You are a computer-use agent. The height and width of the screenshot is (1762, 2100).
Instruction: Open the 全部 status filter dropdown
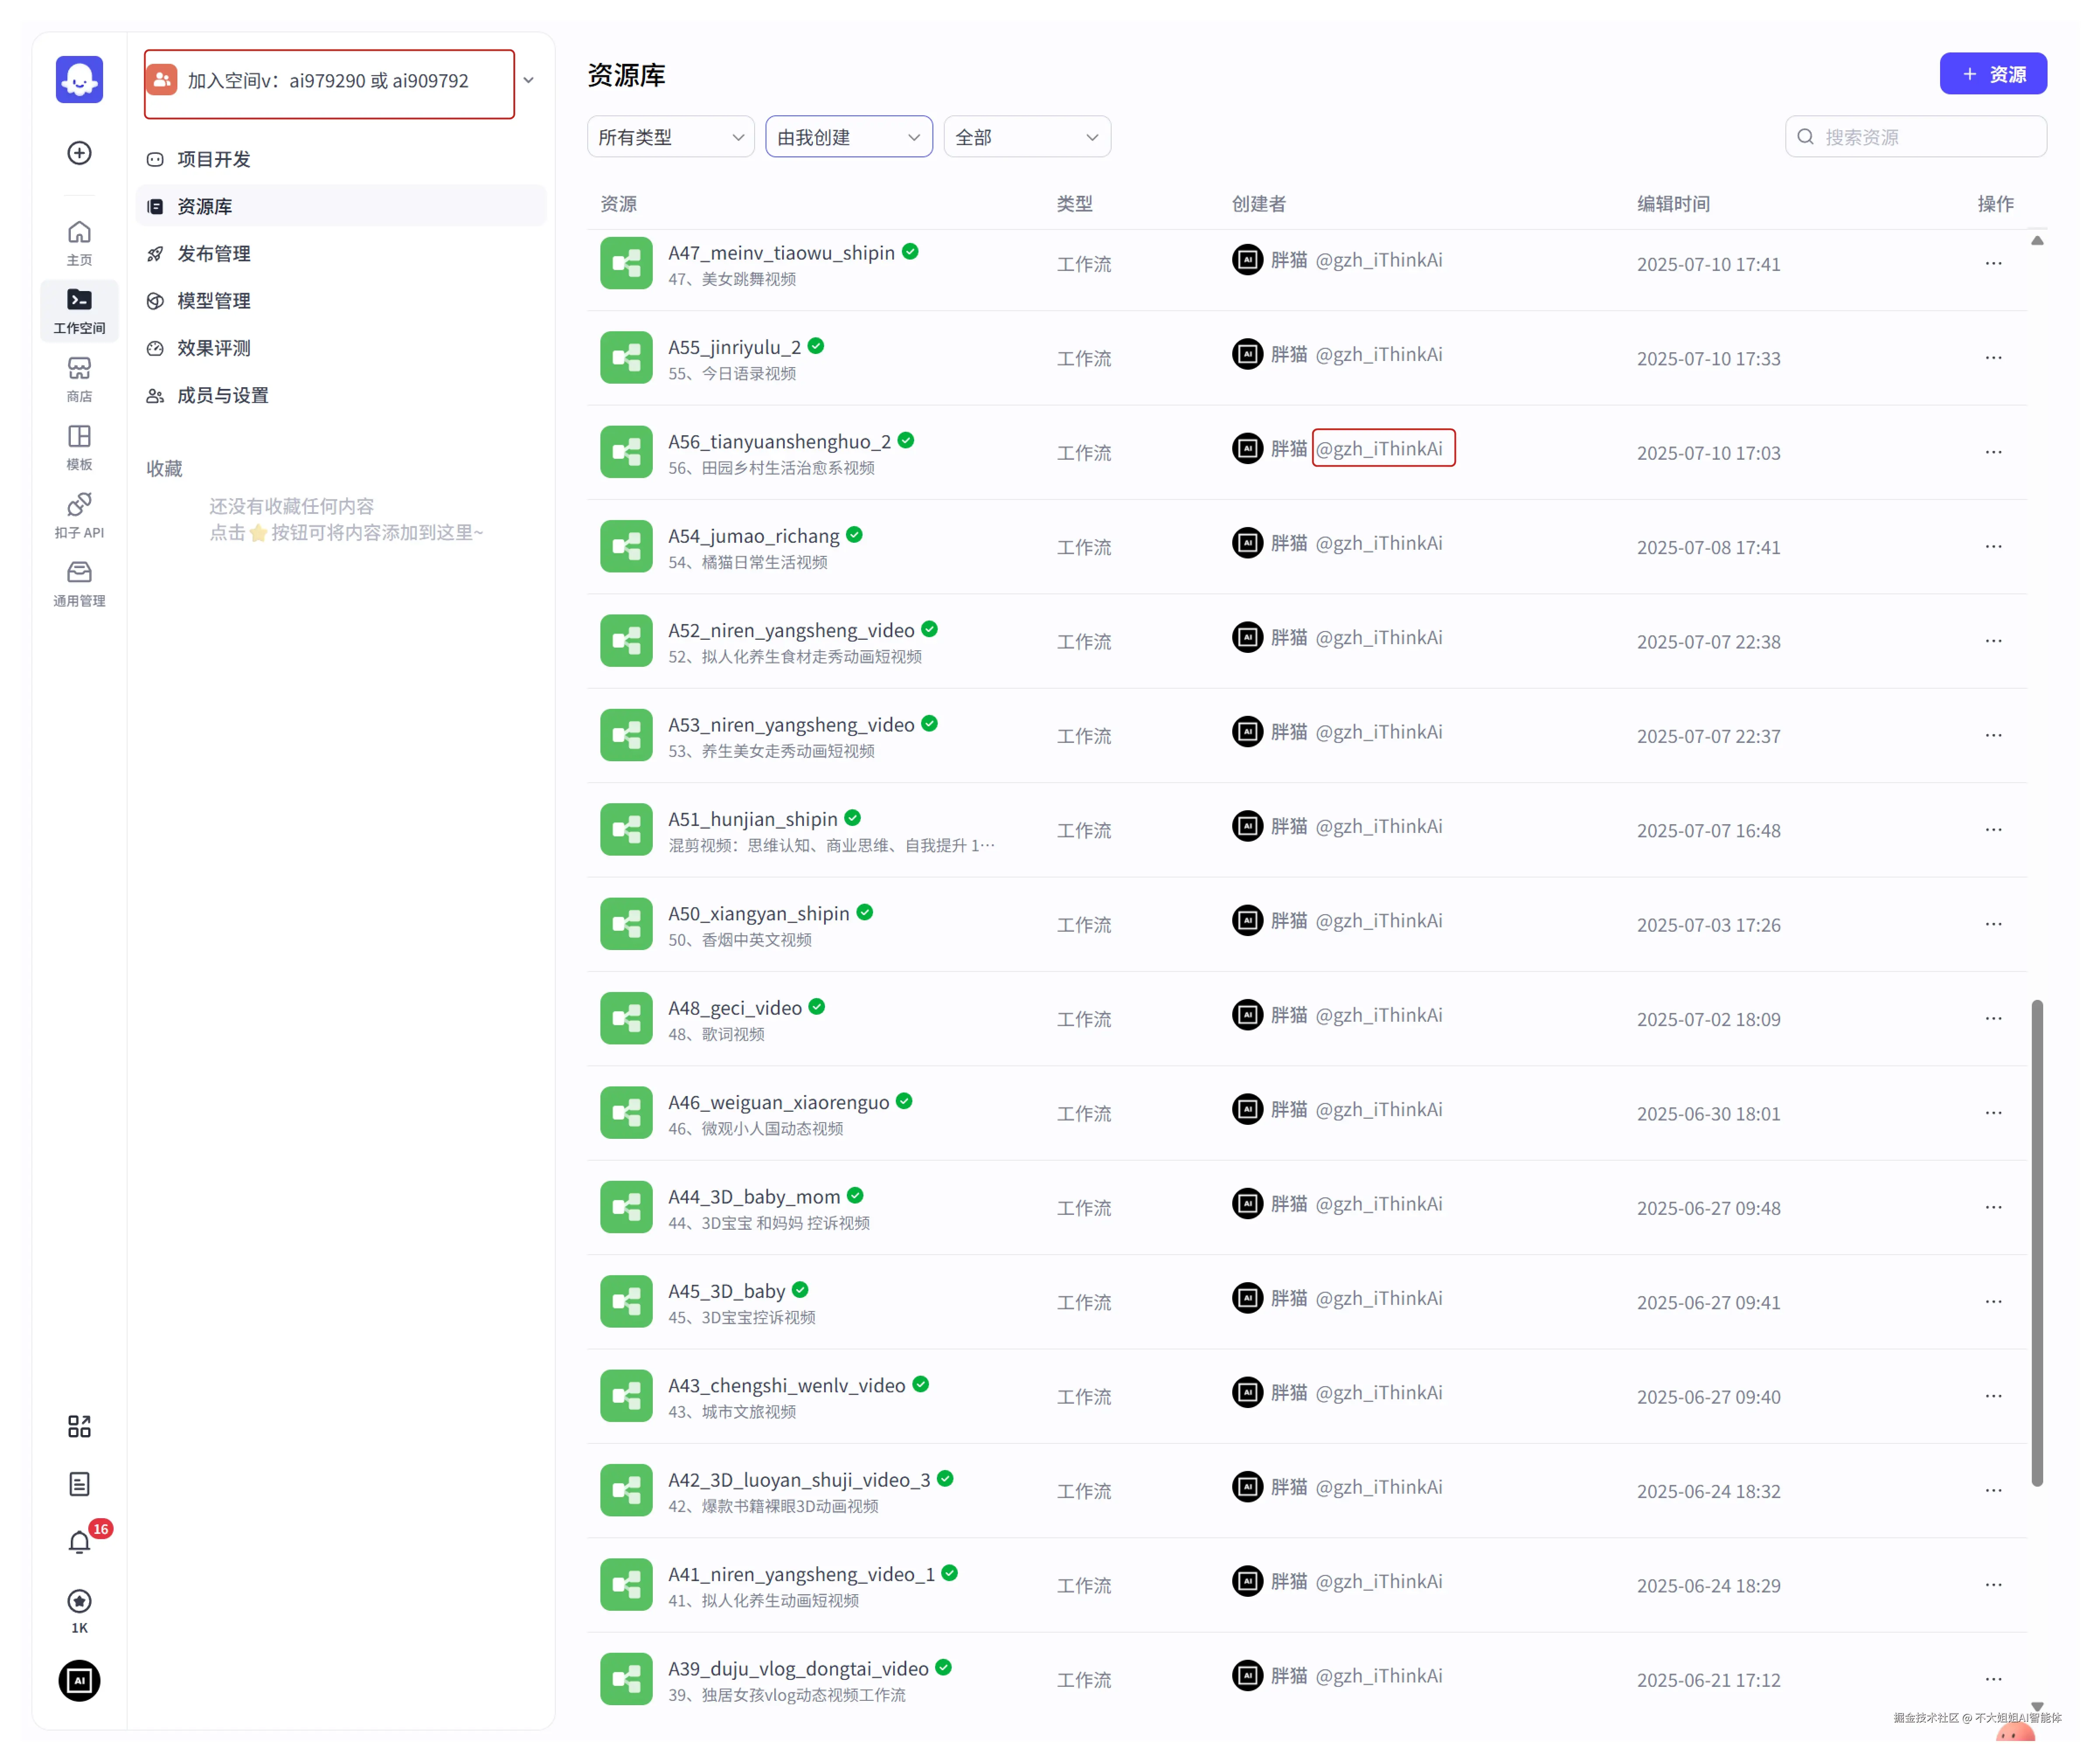point(1027,137)
